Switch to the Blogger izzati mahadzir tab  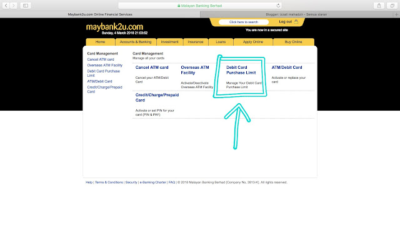296,14
